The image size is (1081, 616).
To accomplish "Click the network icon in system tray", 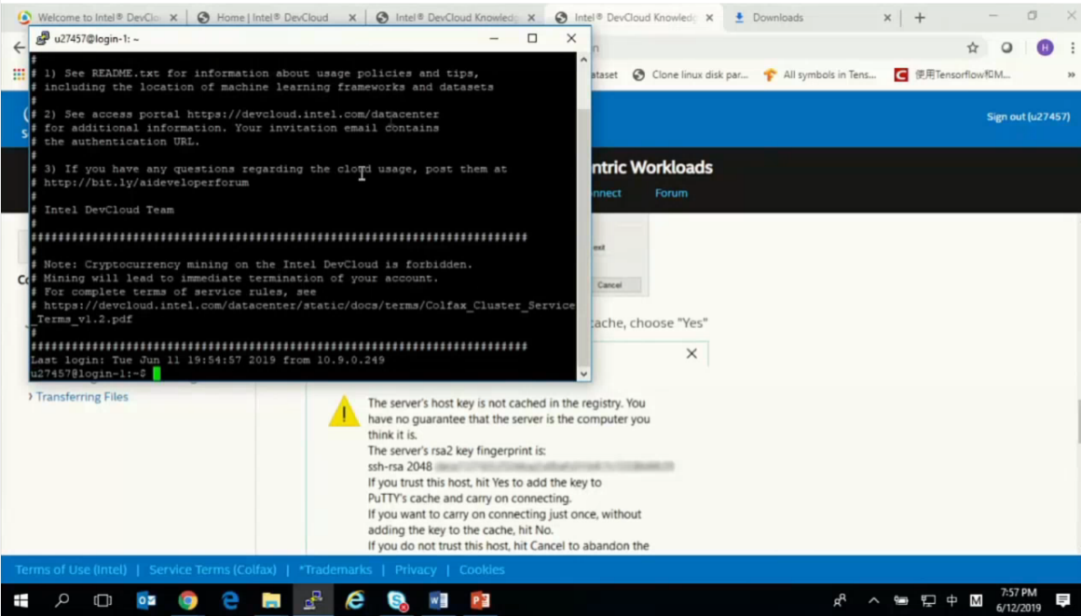I will [928, 601].
